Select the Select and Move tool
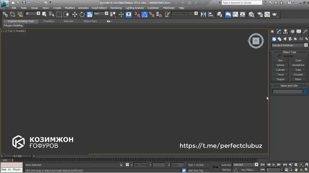 coord(75,14)
